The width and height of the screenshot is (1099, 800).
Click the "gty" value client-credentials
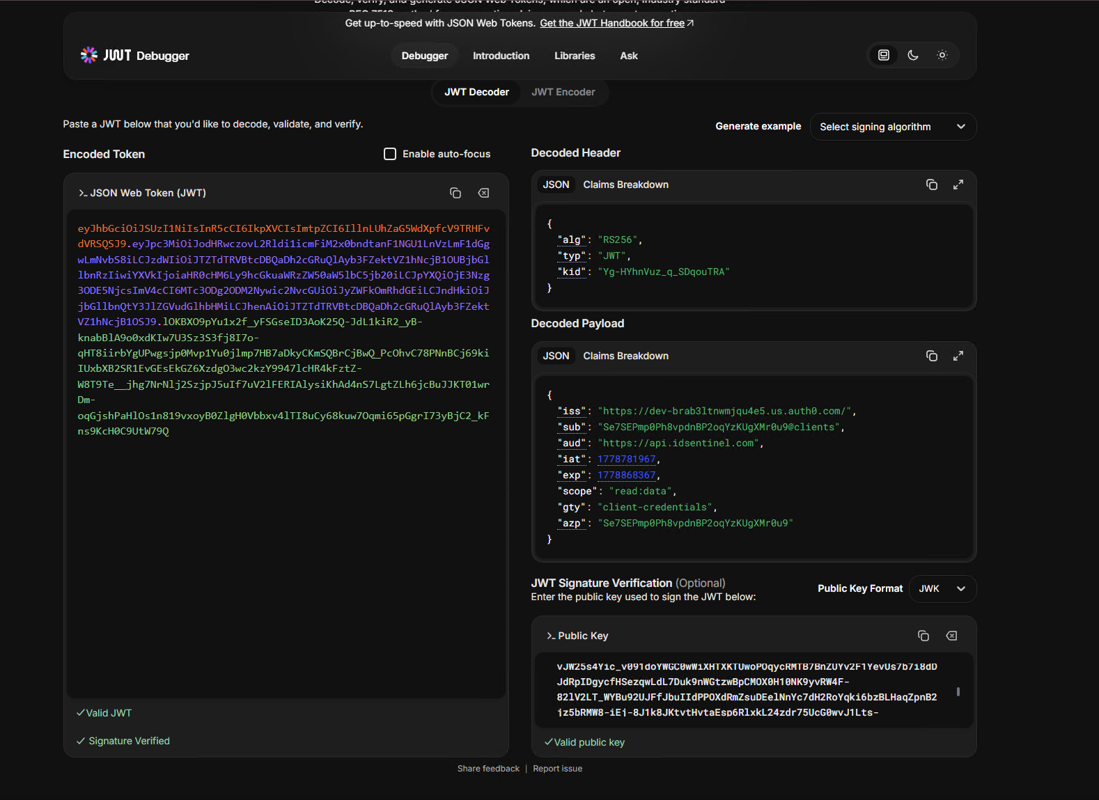click(x=655, y=508)
